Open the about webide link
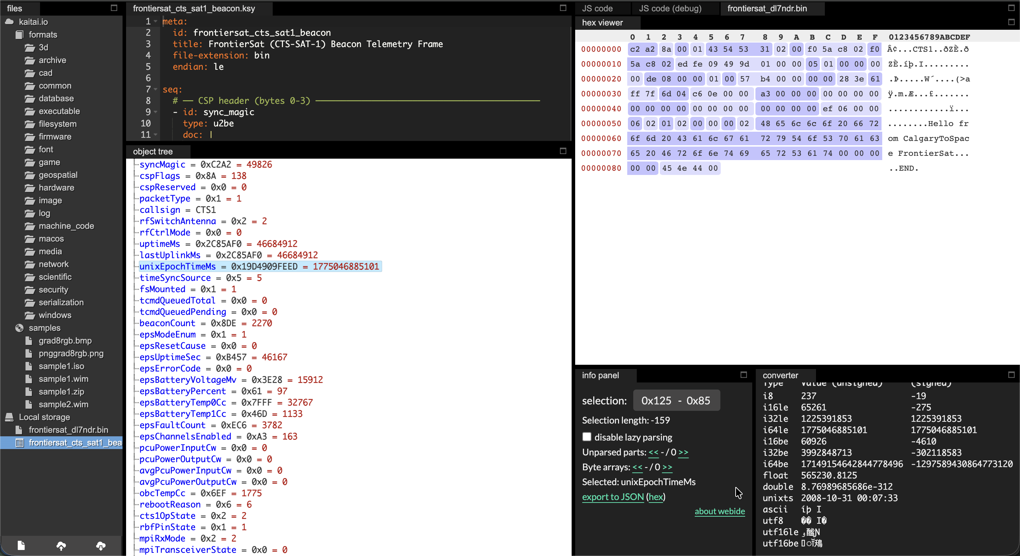Screen dimensions: 1020x556 [x=719, y=511]
